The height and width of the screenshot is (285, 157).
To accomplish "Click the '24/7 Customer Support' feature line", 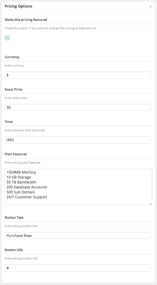I will pos(27,197).
